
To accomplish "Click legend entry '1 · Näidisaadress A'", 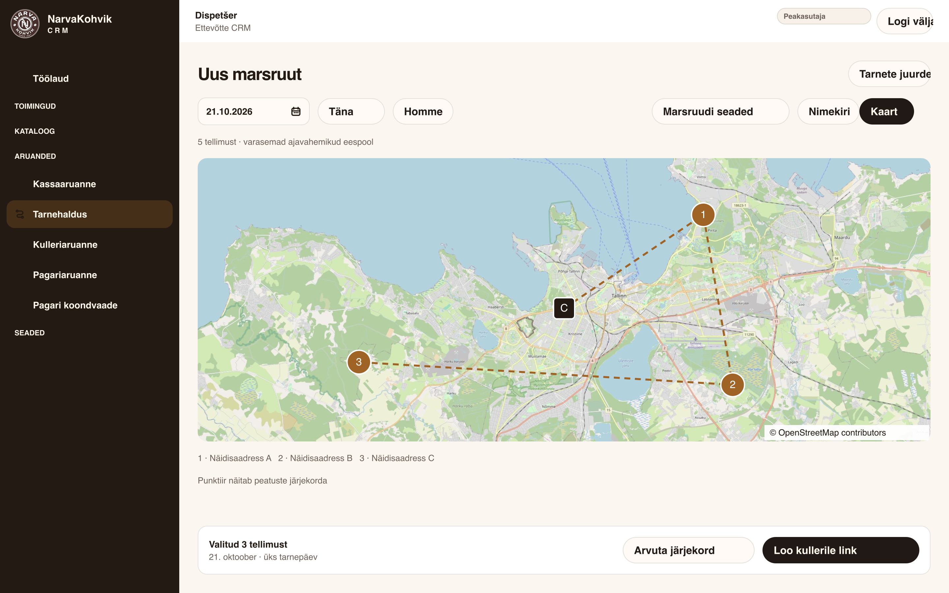I will [x=235, y=458].
